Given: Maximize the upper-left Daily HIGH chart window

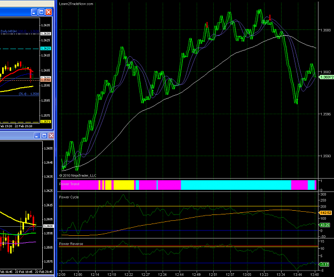Looking at the screenshot, I should tap(42, 12).
